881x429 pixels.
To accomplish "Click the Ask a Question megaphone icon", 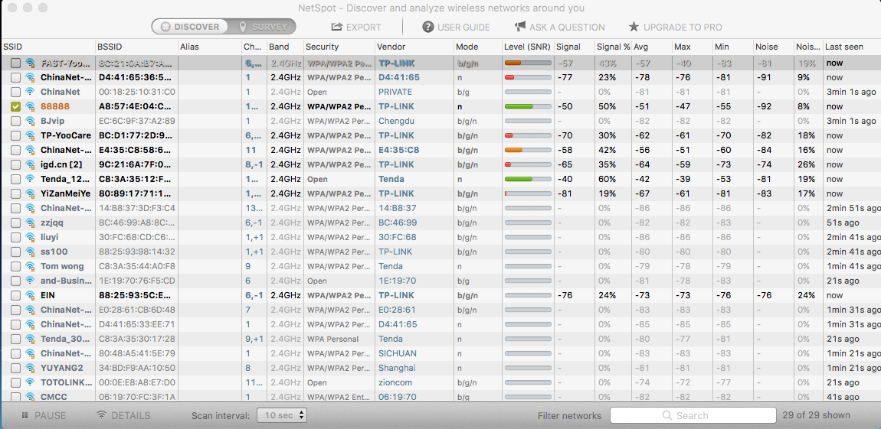I will tap(520, 27).
